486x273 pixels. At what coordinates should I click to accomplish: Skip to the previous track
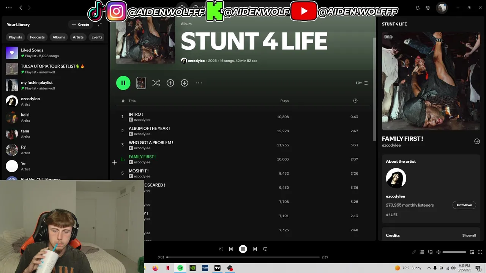click(231, 249)
